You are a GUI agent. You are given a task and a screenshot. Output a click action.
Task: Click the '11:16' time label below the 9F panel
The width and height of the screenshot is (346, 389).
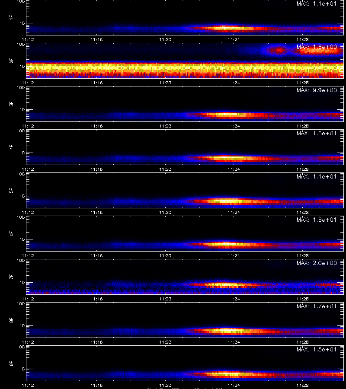pos(96,385)
